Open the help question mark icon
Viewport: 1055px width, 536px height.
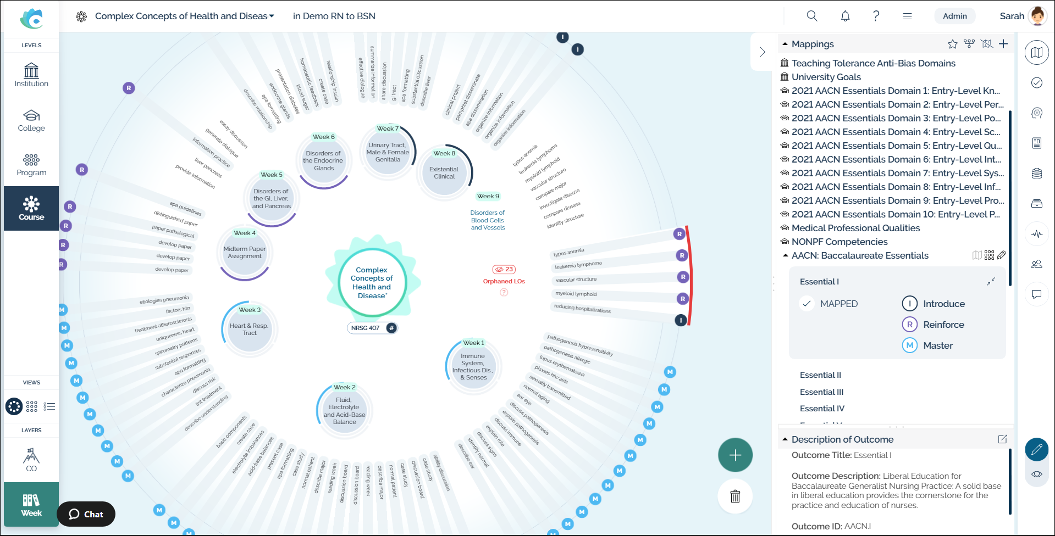click(x=876, y=16)
